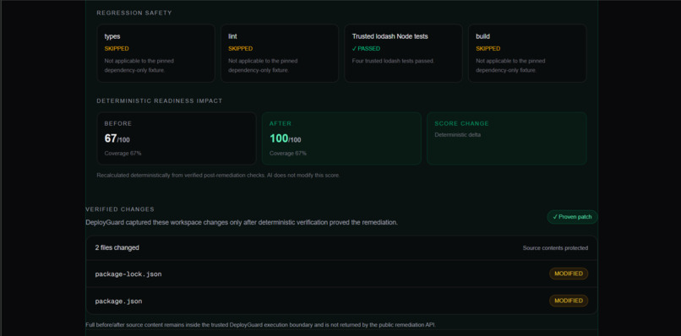
Task: Click the 'Deterministic delta' text
Action: [x=457, y=134]
